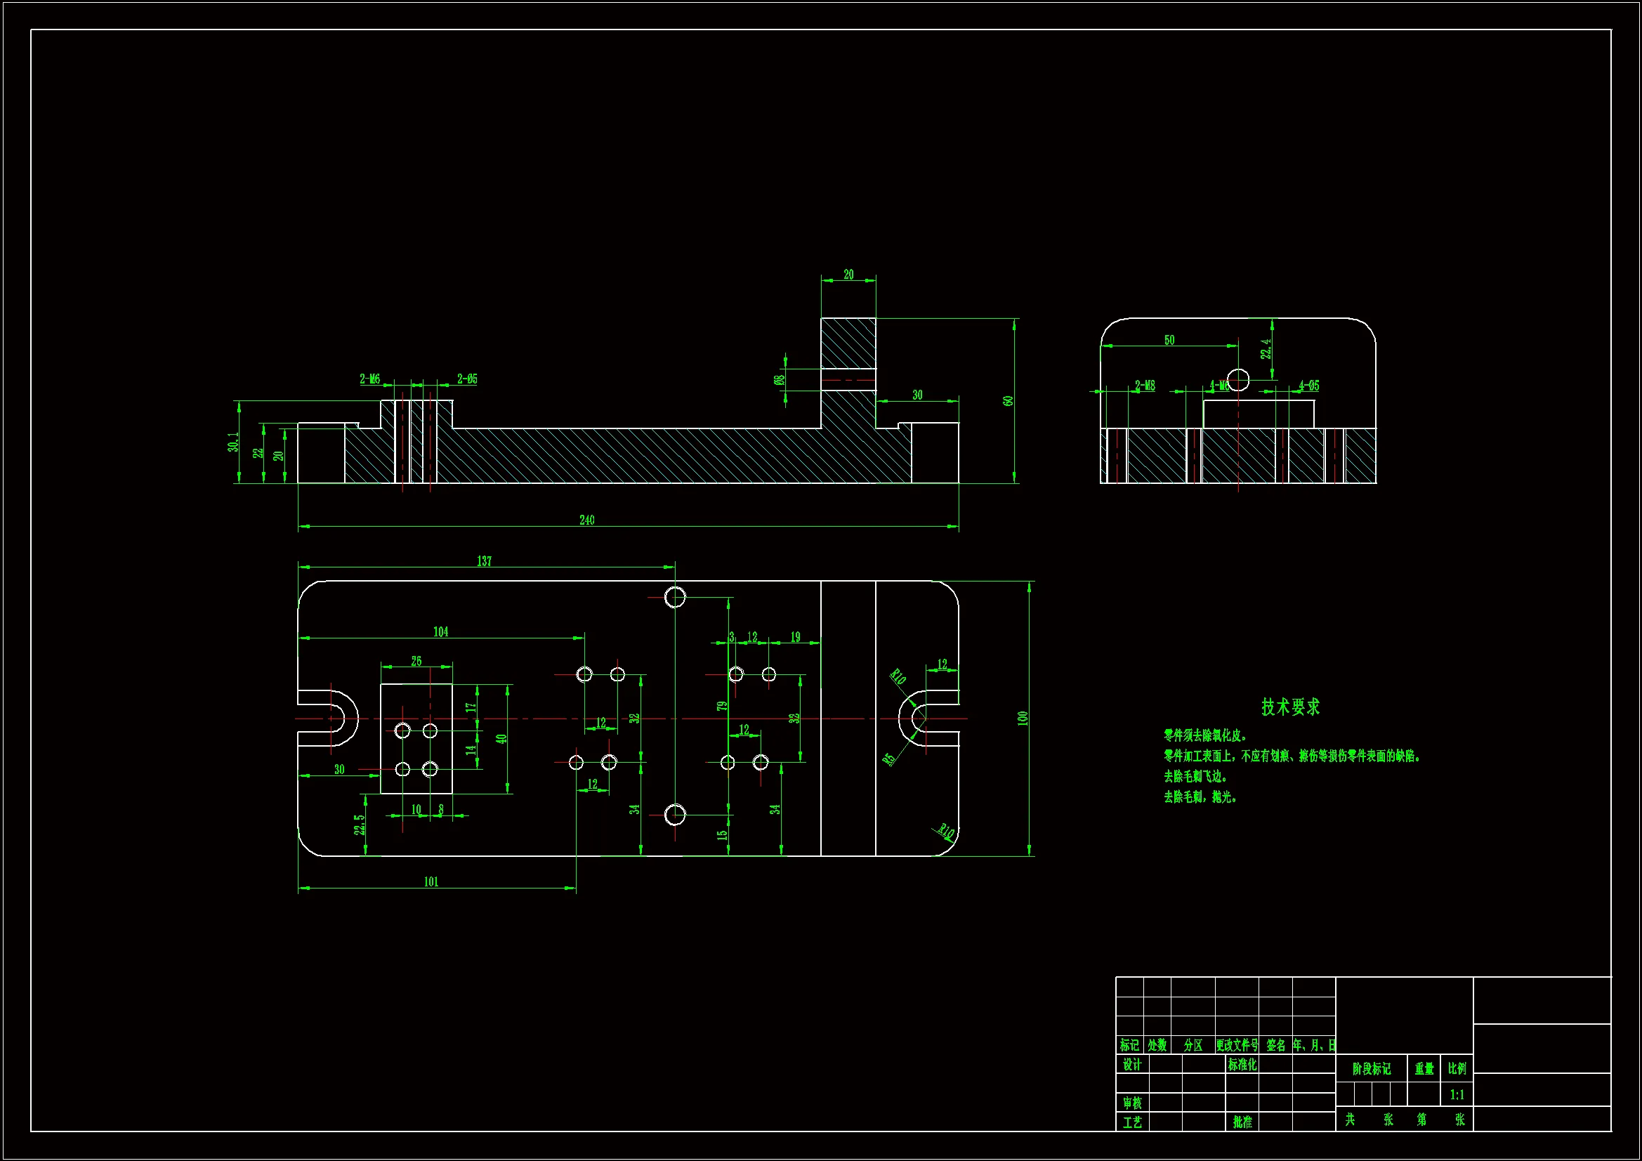Click the 104 dimension text
Viewport: 1642px width, 1161px height.
(x=440, y=631)
